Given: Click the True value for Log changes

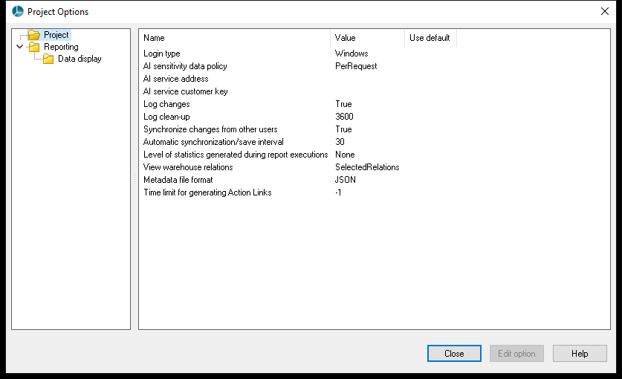Looking at the screenshot, I should click(343, 104).
